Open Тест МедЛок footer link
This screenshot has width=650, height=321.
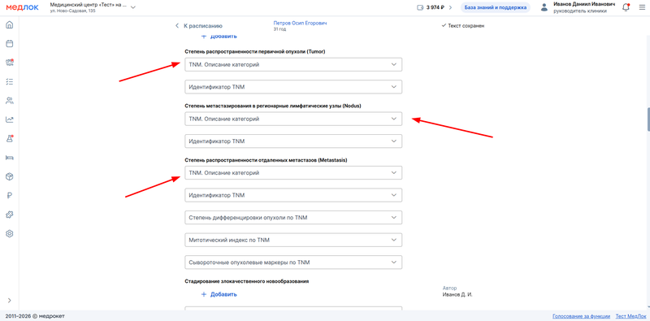[630, 316]
